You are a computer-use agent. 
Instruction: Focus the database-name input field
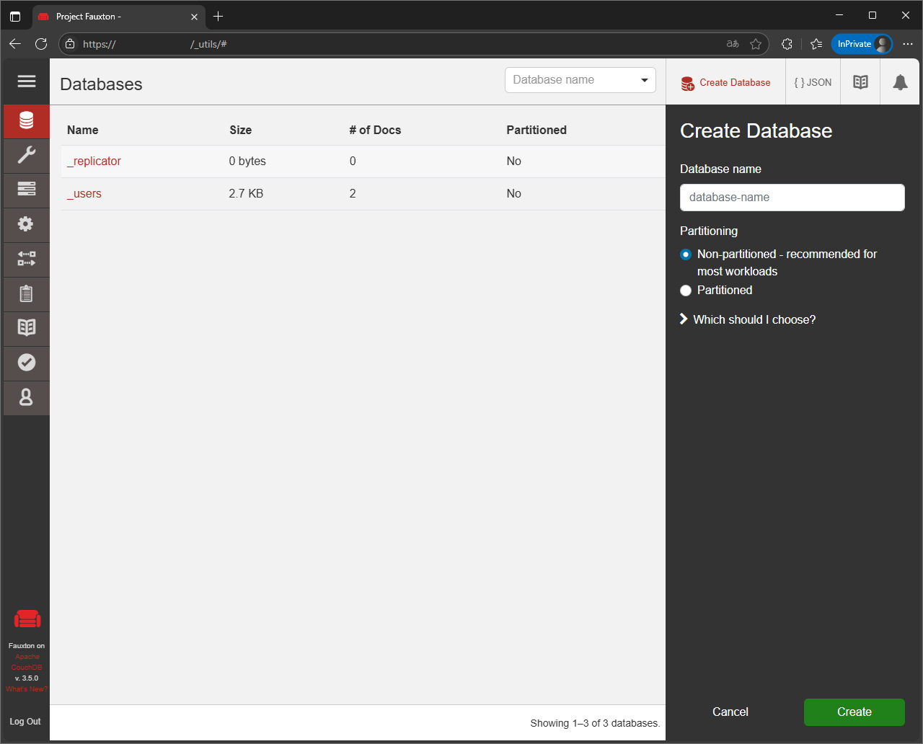pos(792,198)
